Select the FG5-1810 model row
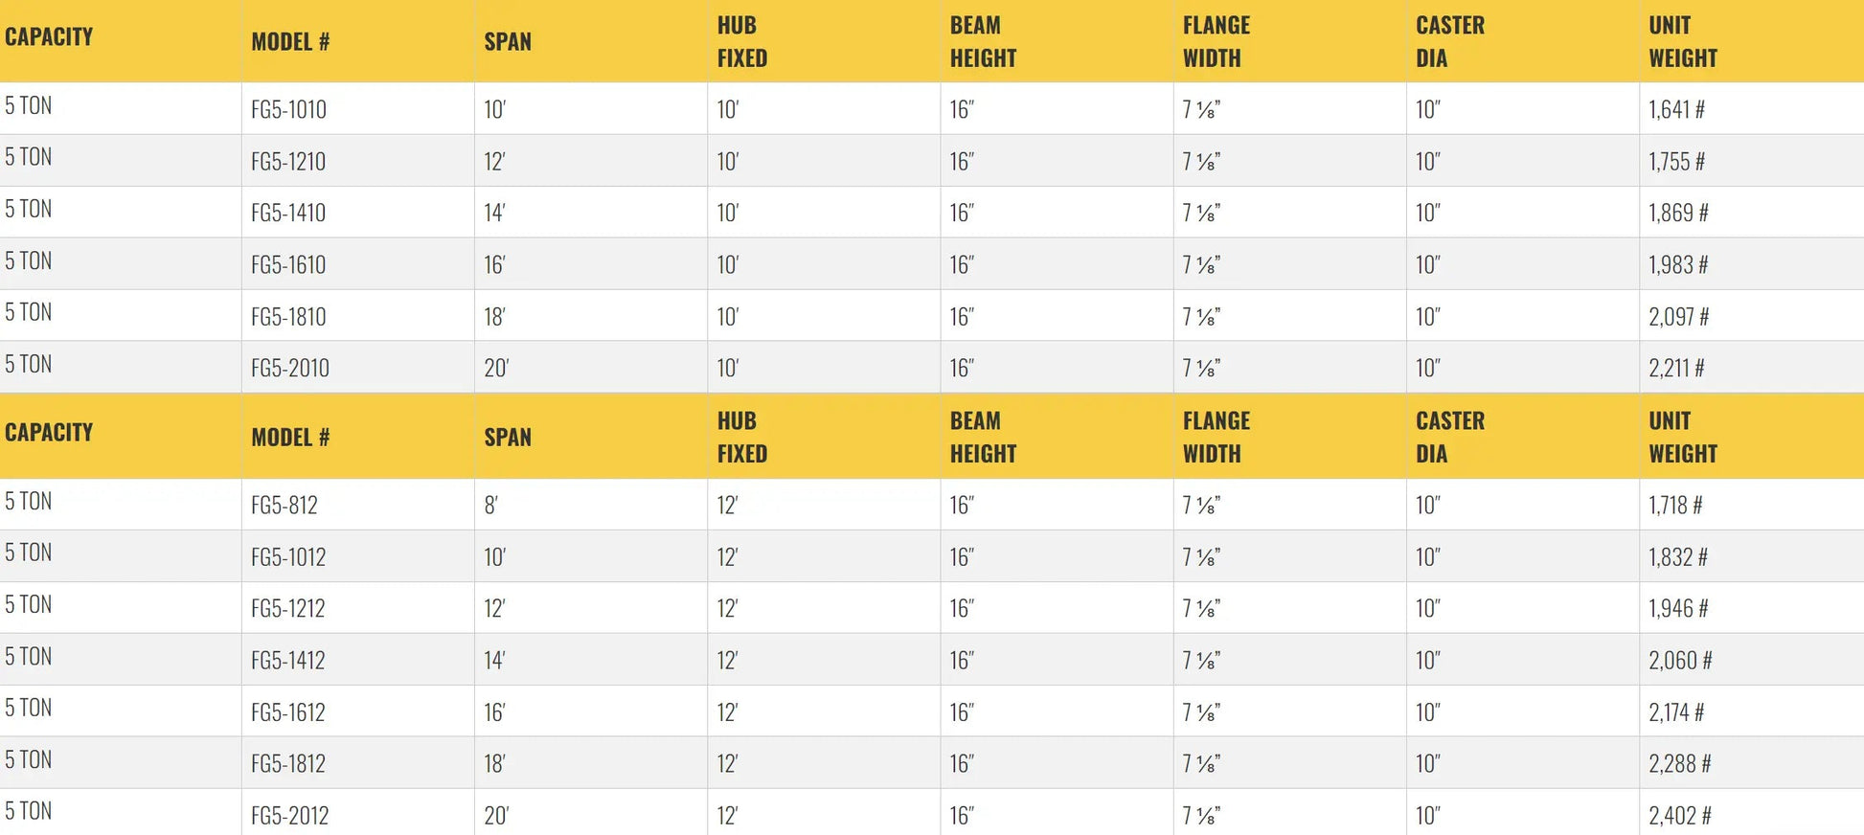 tap(288, 317)
